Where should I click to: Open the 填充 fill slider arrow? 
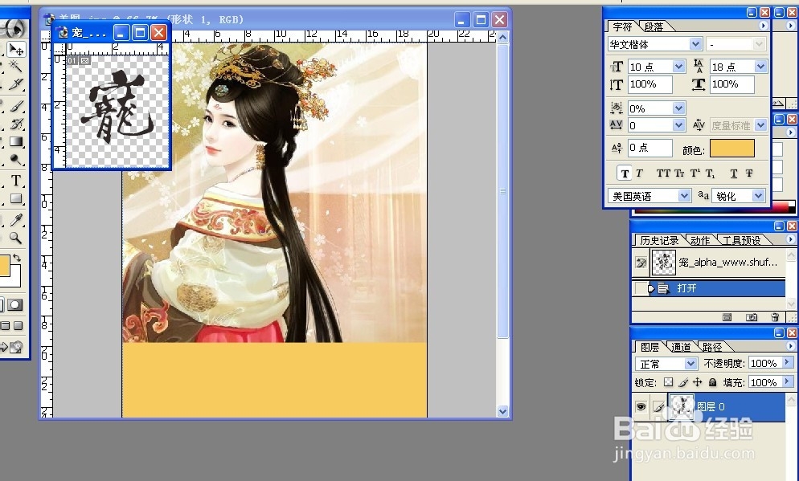point(788,381)
